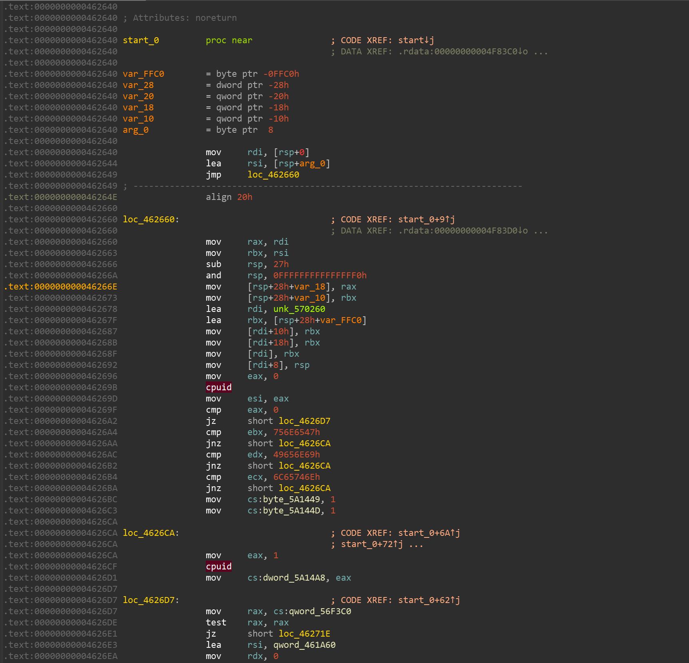Select the var_20 variable definition
This screenshot has width=689, height=663.
(138, 96)
